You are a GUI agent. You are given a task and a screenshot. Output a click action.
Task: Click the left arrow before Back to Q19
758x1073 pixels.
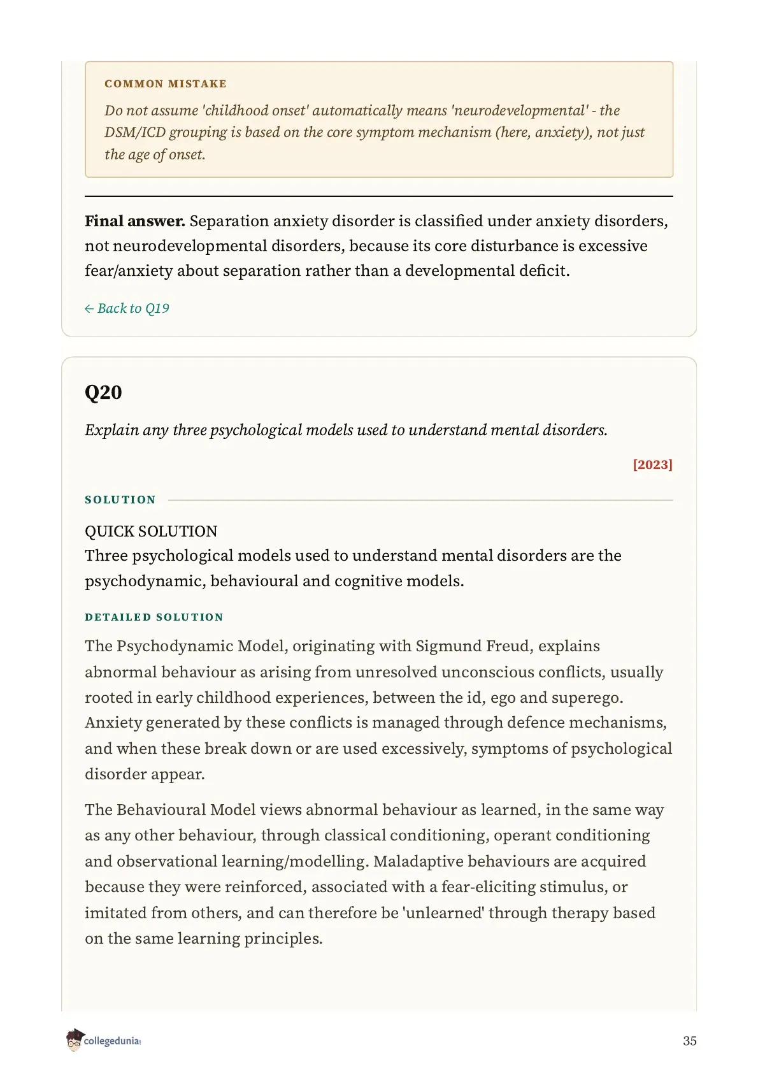tap(89, 309)
